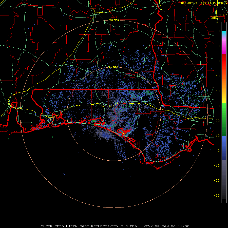Click the partially visible NEXR label
Screen dimensions: 228x228
coord(223,15)
